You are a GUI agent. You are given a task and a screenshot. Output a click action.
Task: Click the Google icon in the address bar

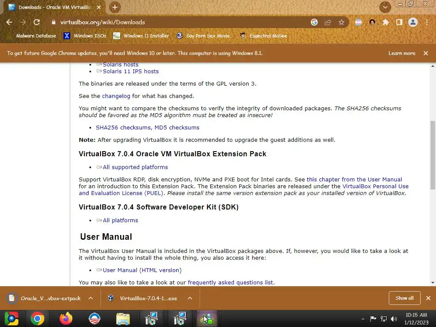pos(314,22)
